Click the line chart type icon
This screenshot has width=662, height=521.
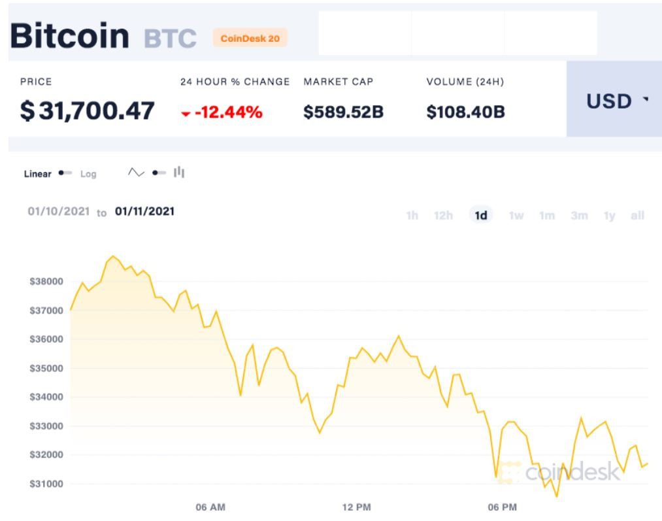pyautogui.click(x=136, y=173)
